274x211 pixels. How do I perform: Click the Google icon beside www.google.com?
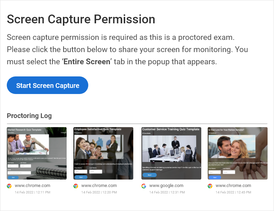pos(144,186)
